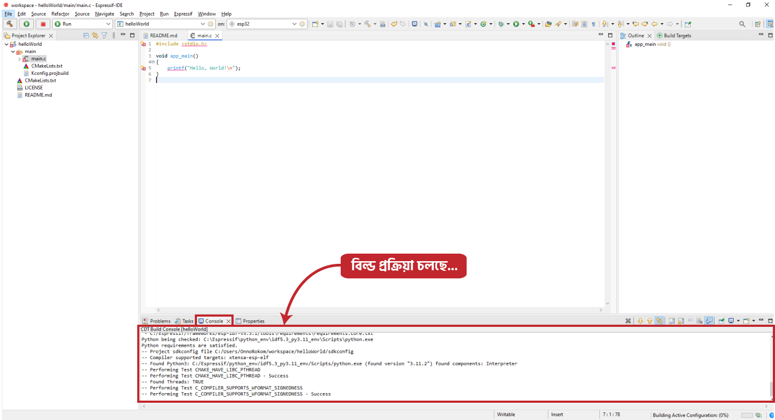Click the error marker on line 1
This screenshot has width=775, height=420.
(144, 44)
